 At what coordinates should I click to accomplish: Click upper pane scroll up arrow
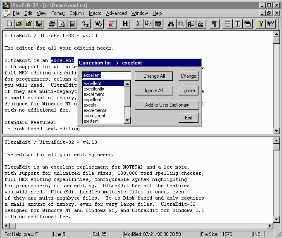(x=276, y=34)
